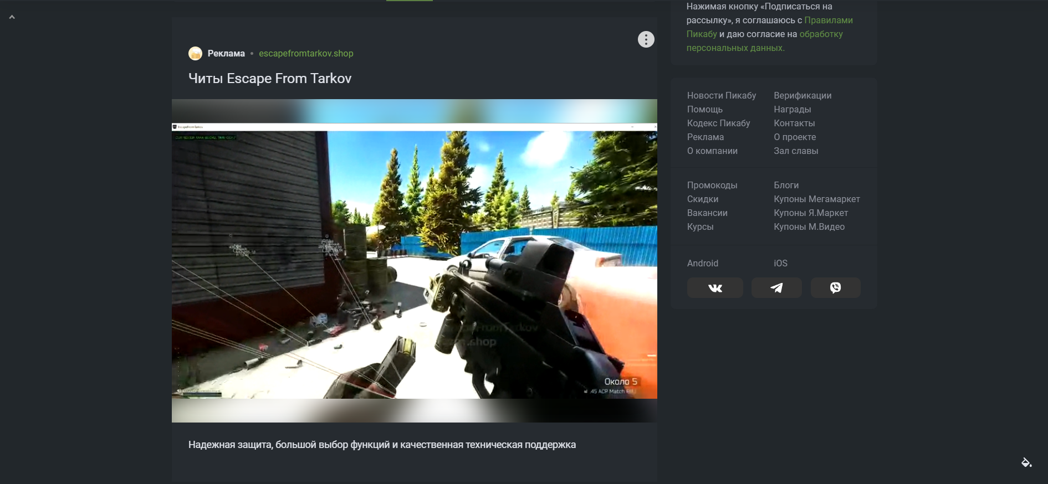
Task: Open "Купоны М.Видео" coupons
Action: point(809,227)
